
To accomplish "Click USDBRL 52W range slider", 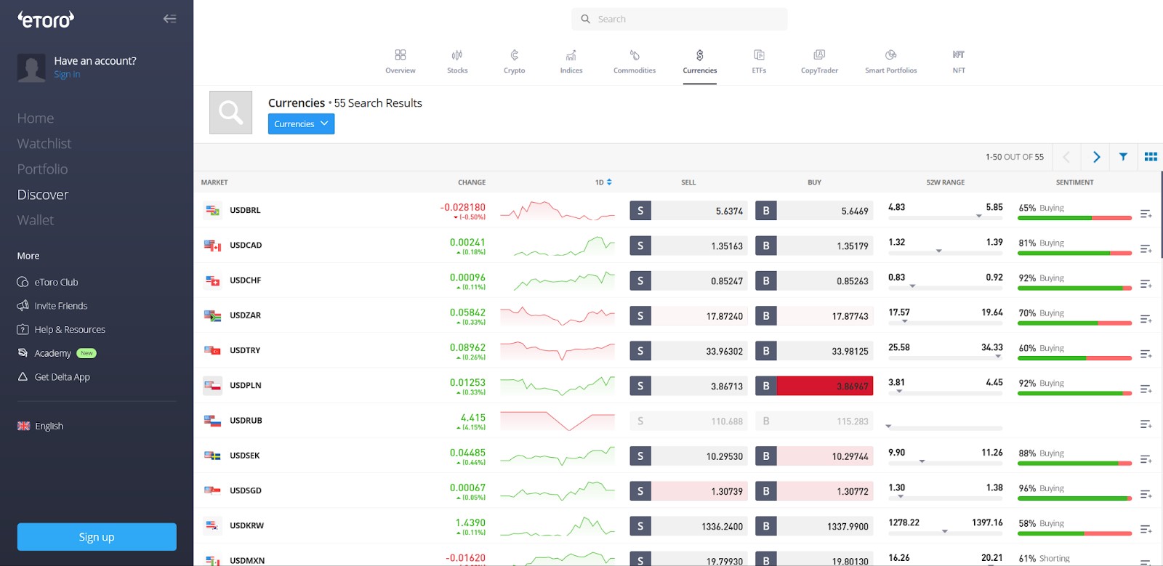I will tap(945, 217).
